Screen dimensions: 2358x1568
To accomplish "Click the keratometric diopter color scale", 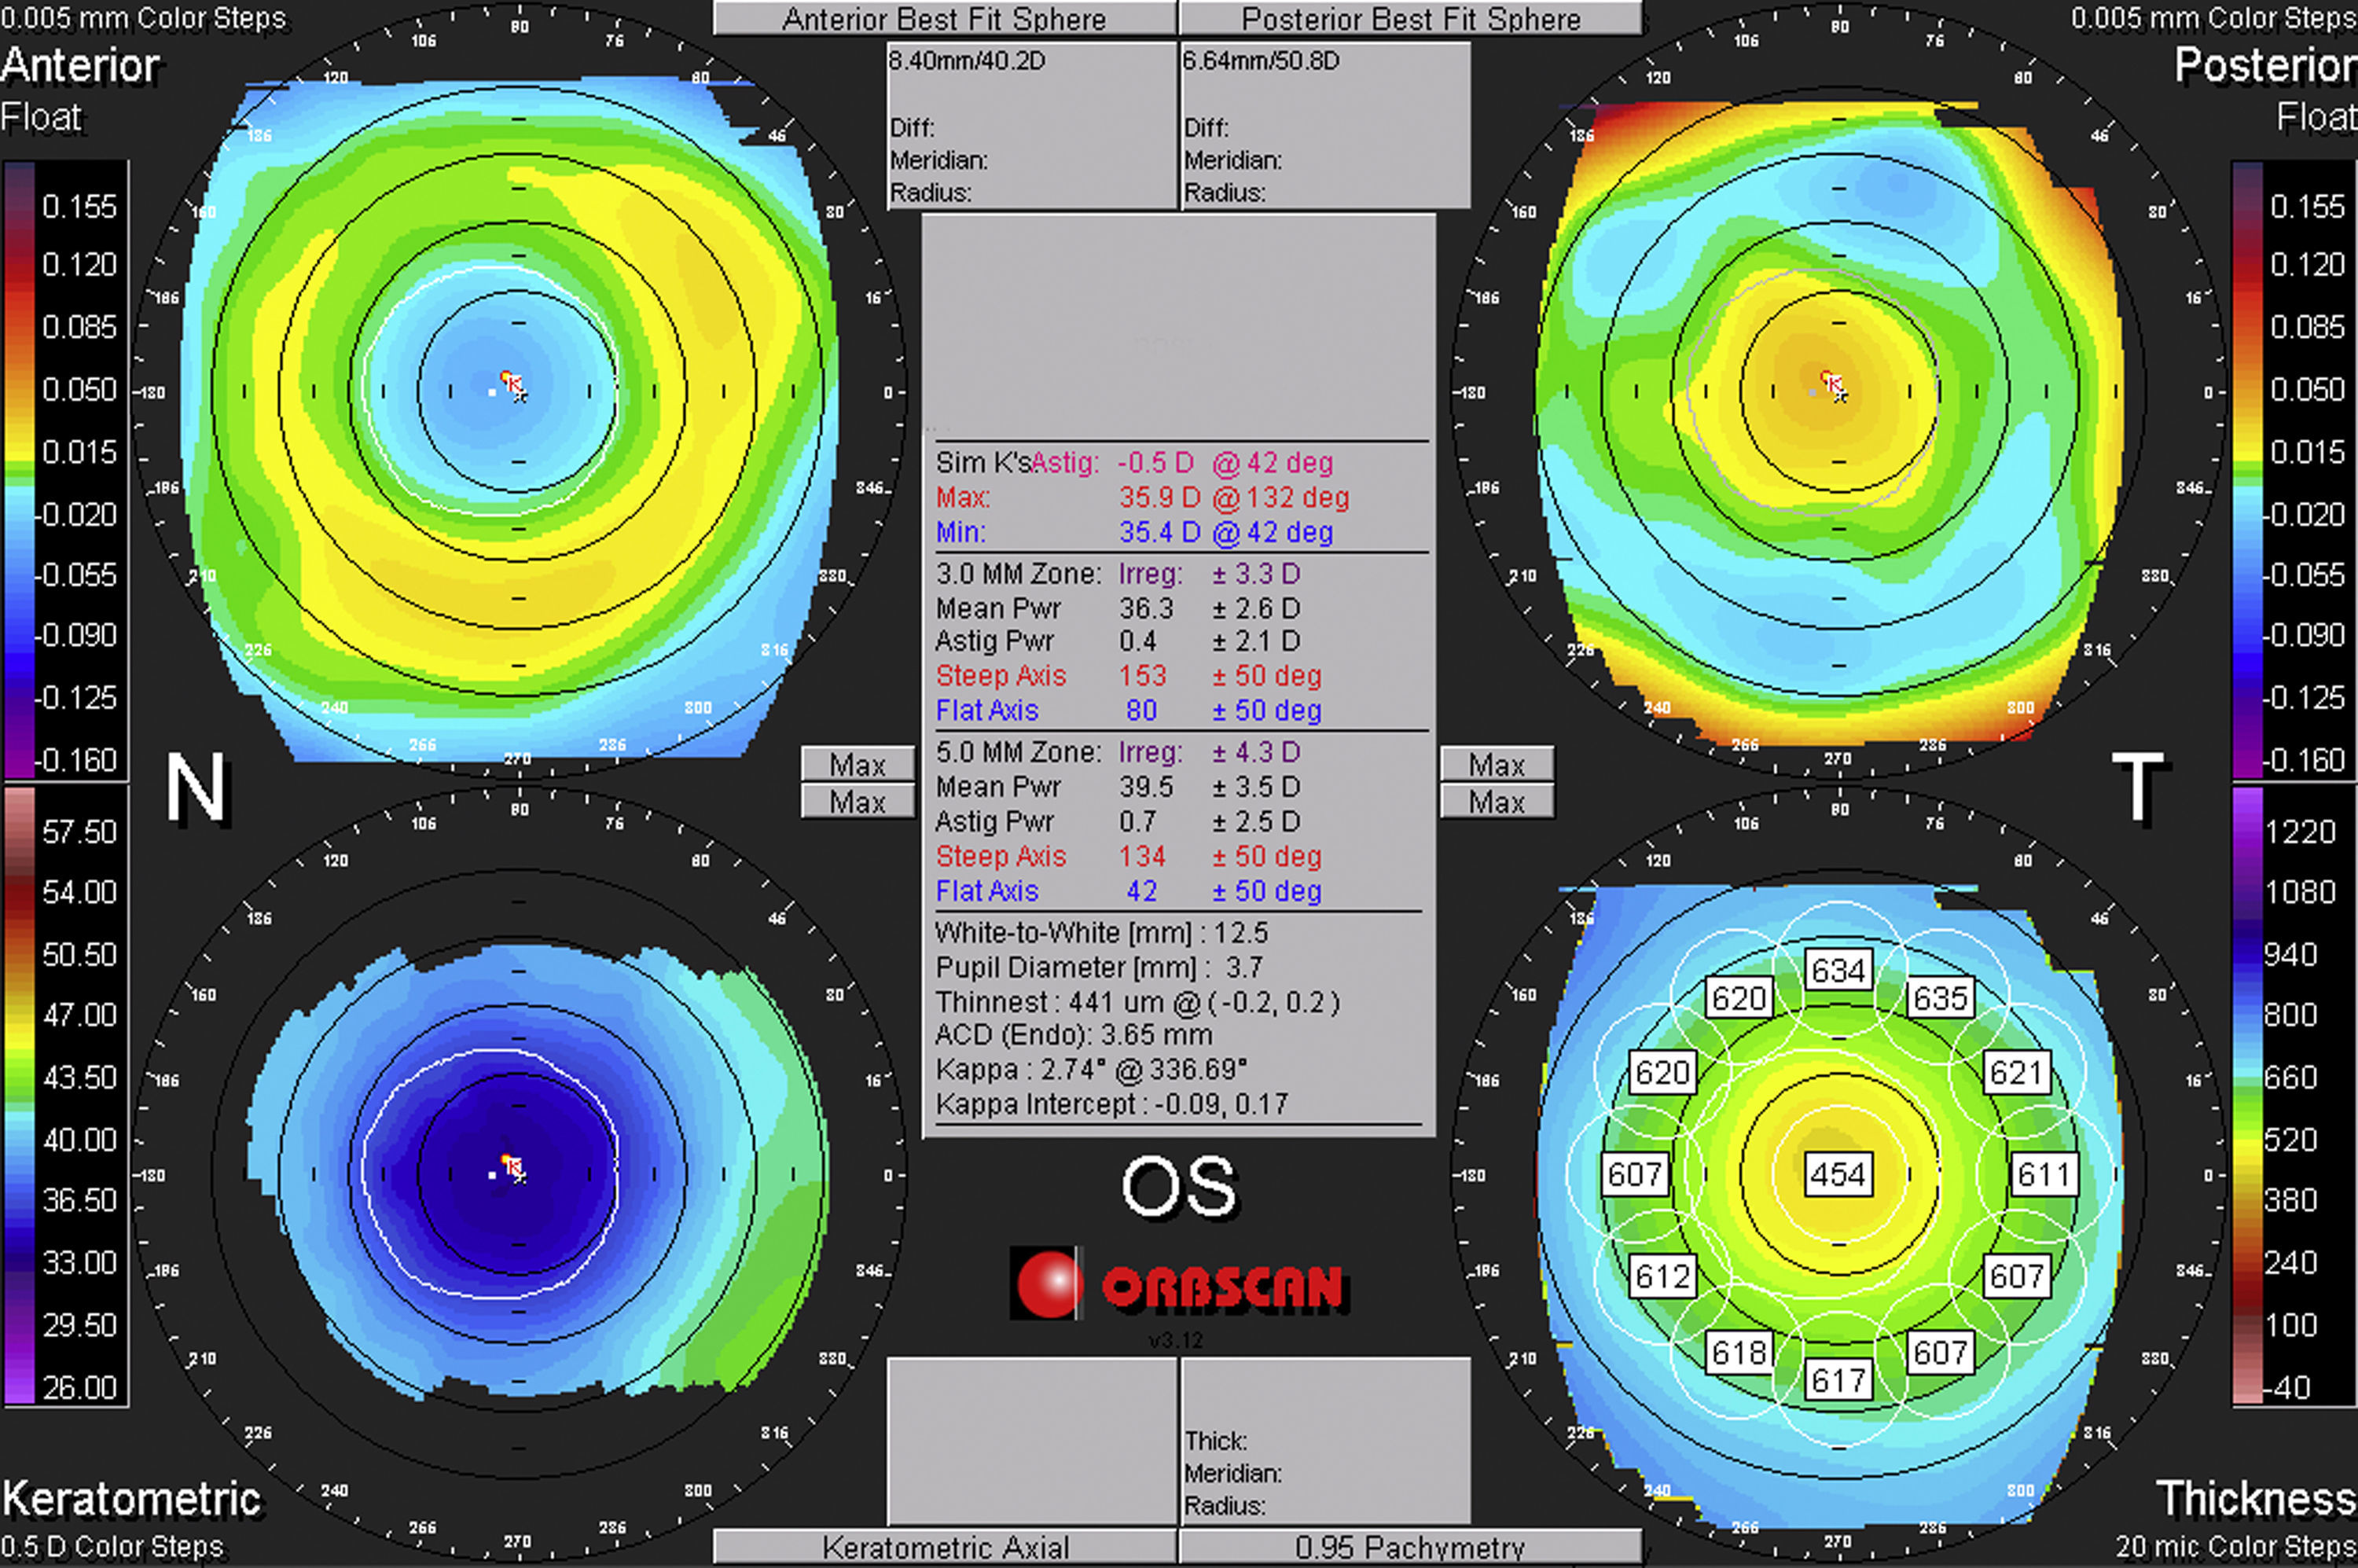I will tap(20, 1096).
